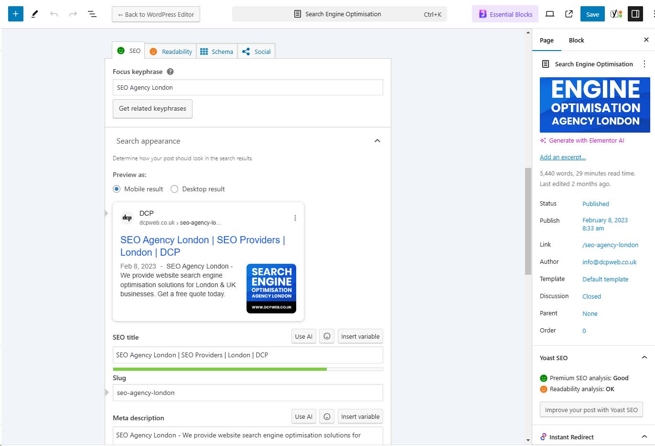Screen dimensions: 655x446
Task: Switch to the Schema tab
Action: (x=216, y=51)
